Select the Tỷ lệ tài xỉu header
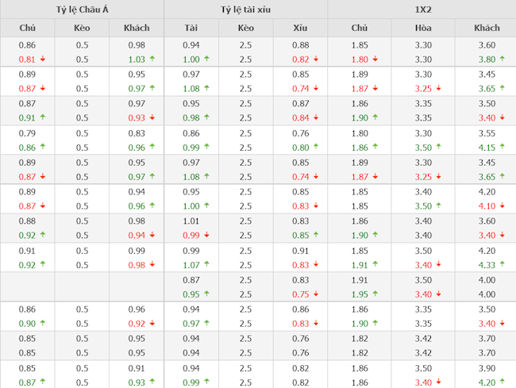The image size is (516, 388). [246, 10]
